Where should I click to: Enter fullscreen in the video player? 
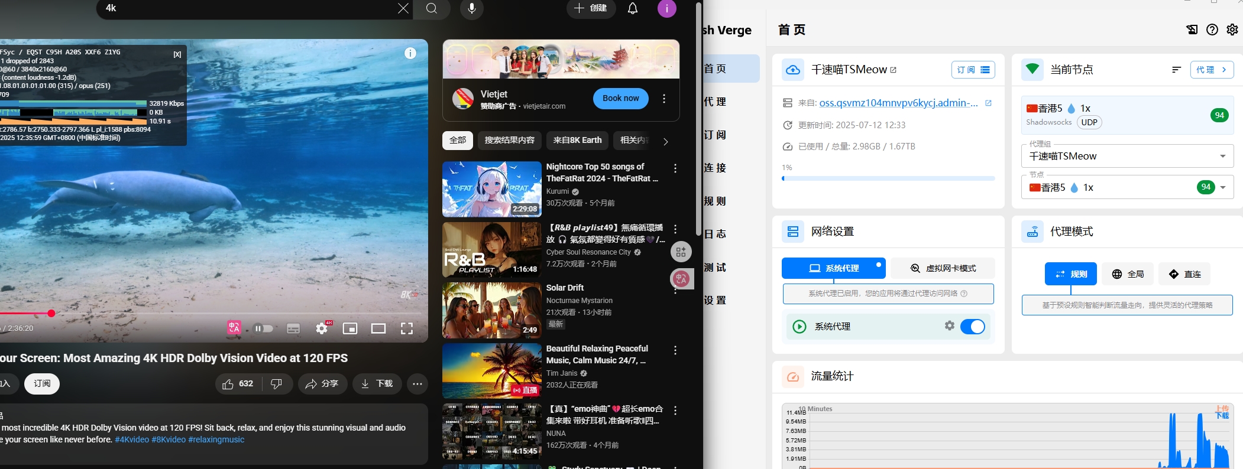[407, 328]
